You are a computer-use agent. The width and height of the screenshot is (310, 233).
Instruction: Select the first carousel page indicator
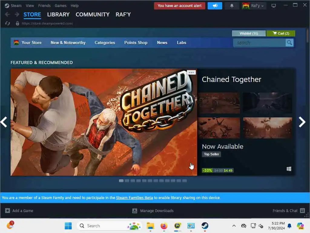pos(121,181)
